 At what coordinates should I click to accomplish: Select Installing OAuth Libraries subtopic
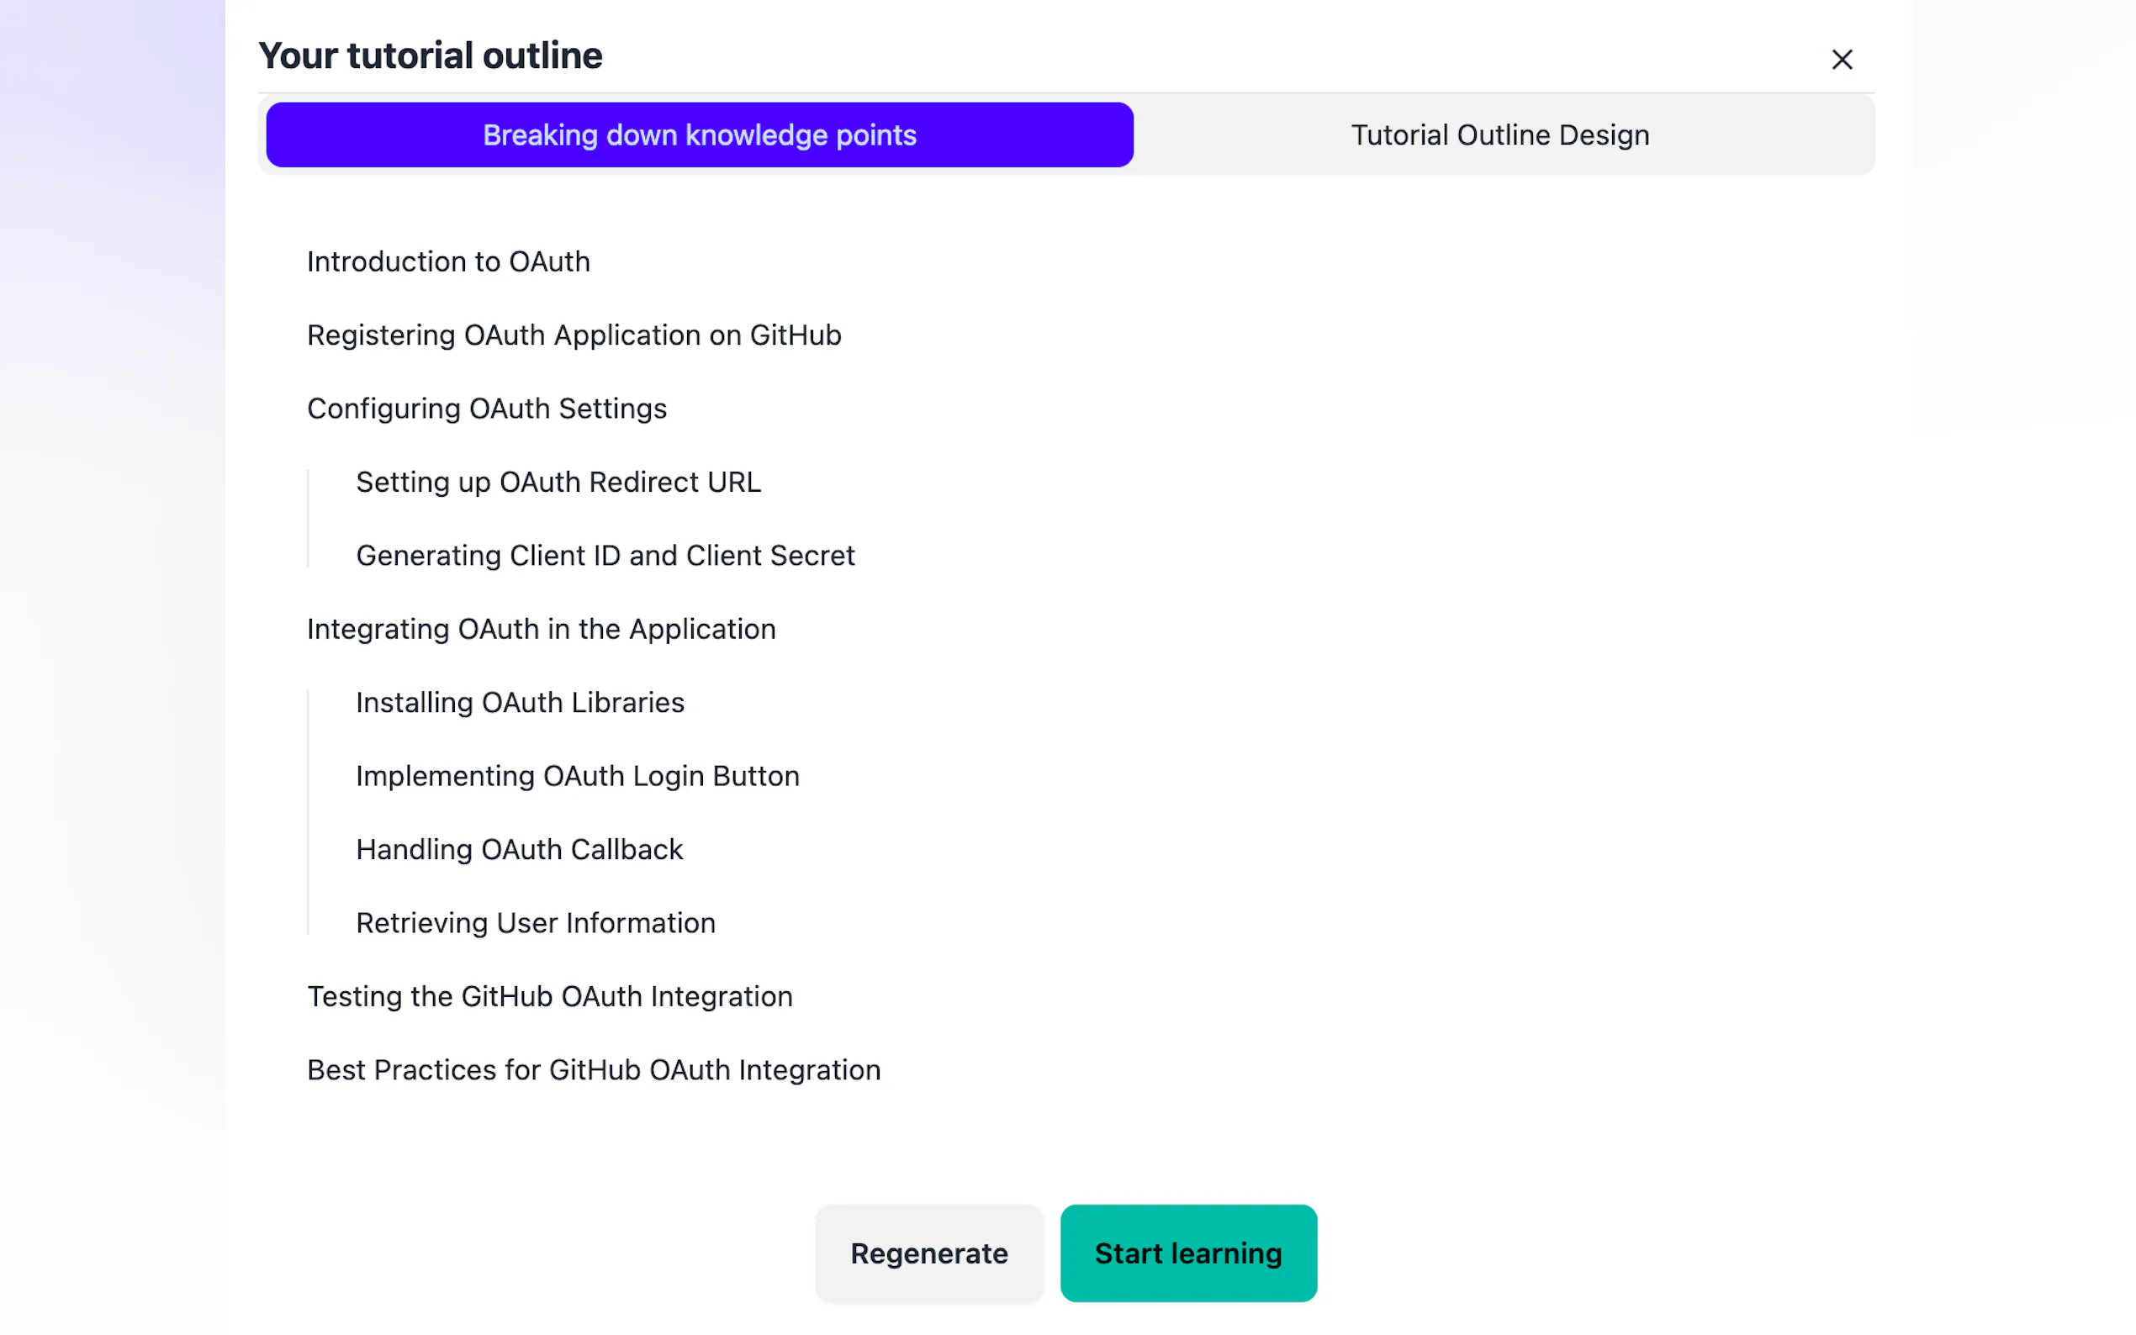pyautogui.click(x=519, y=703)
